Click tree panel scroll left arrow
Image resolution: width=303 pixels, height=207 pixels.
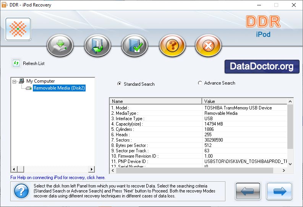click(14, 169)
